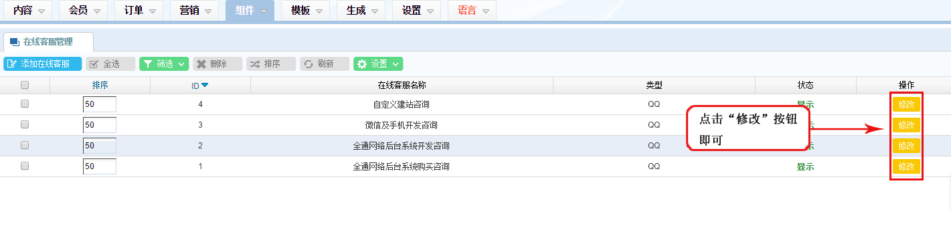Open 设置 gear toolbar button
951x252 pixels.
pyautogui.click(x=378, y=64)
